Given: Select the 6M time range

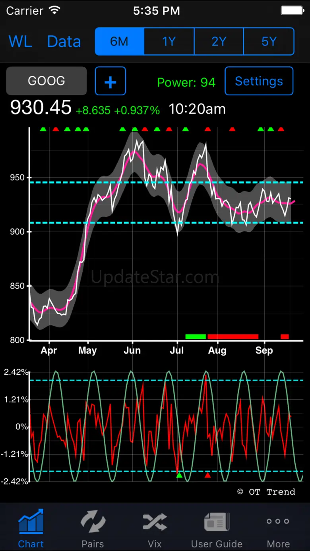Looking at the screenshot, I should click(x=119, y=41).
